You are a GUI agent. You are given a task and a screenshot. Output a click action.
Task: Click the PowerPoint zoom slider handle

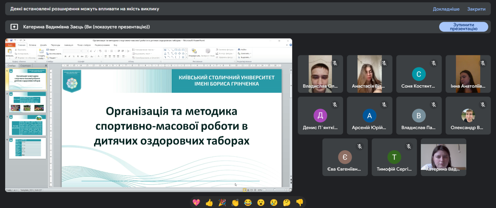pyautogui.click(x=275, y=190)
